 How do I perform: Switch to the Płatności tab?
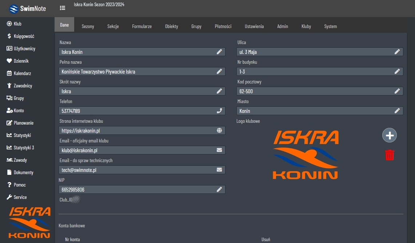[x=223, y=27]
